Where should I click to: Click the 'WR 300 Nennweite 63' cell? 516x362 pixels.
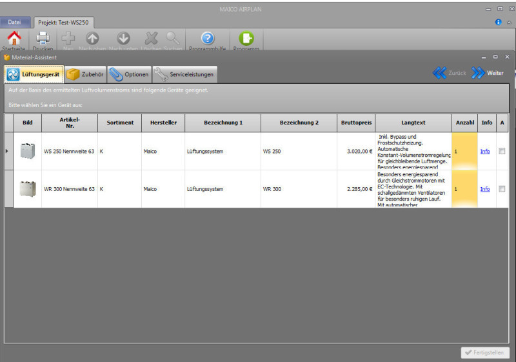[x=70, y=189]
